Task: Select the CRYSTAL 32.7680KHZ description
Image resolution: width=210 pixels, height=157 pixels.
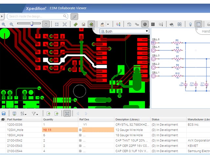Action: coord(132,125)
